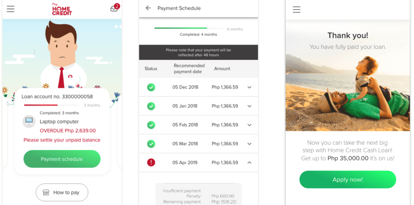
Task: Tap the beach family photo
Action: 347,92
